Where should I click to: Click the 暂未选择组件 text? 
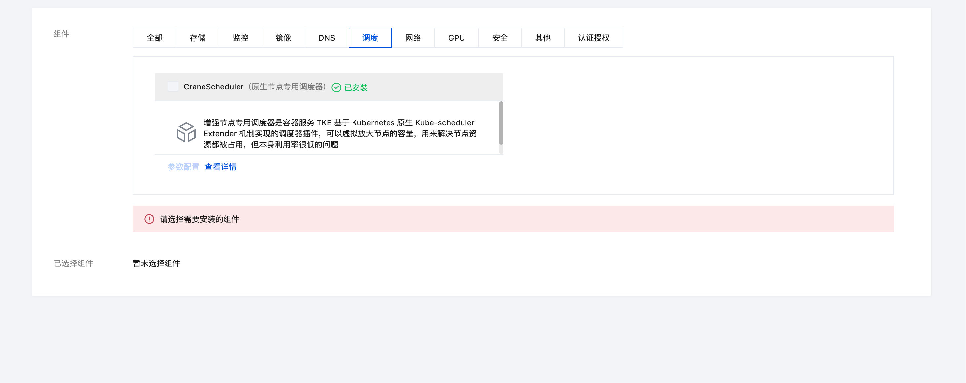[156, 263]
